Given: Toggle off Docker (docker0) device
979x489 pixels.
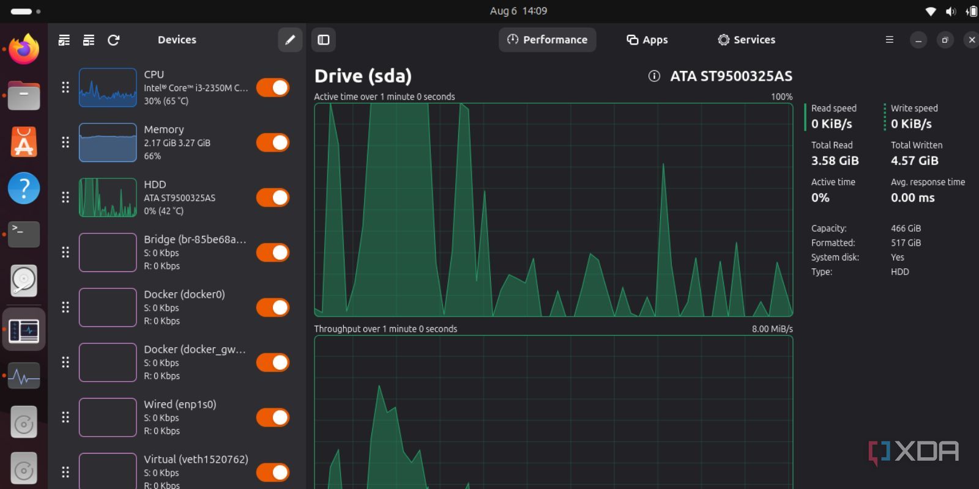Looking at the screenshot, I should point(273,307).
